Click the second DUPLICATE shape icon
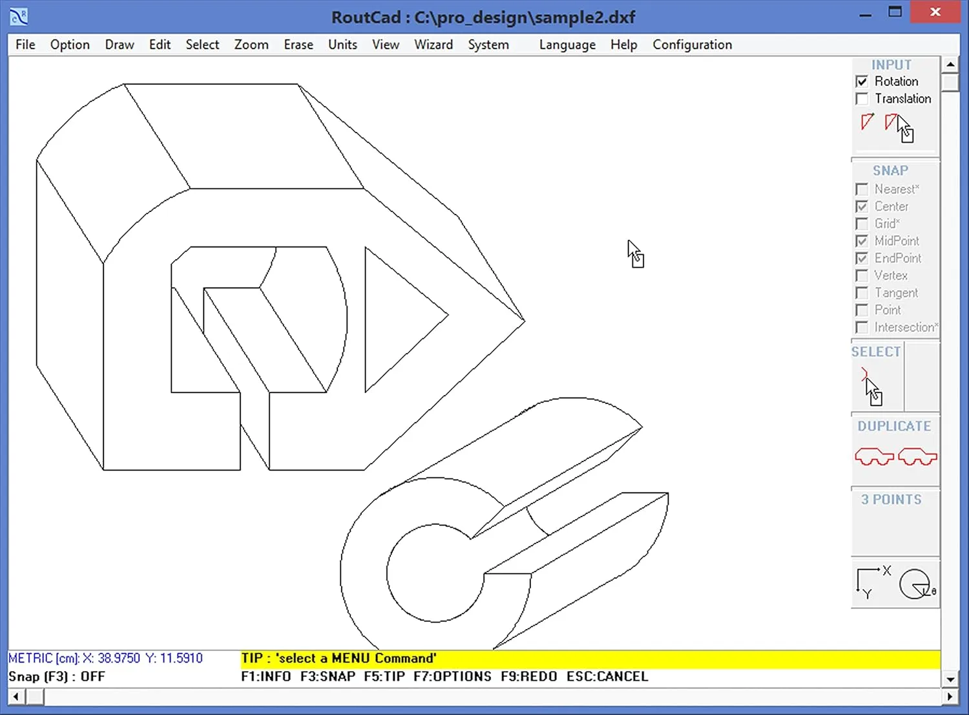Screen dimensions: 969x715 (x=917, y=456)
